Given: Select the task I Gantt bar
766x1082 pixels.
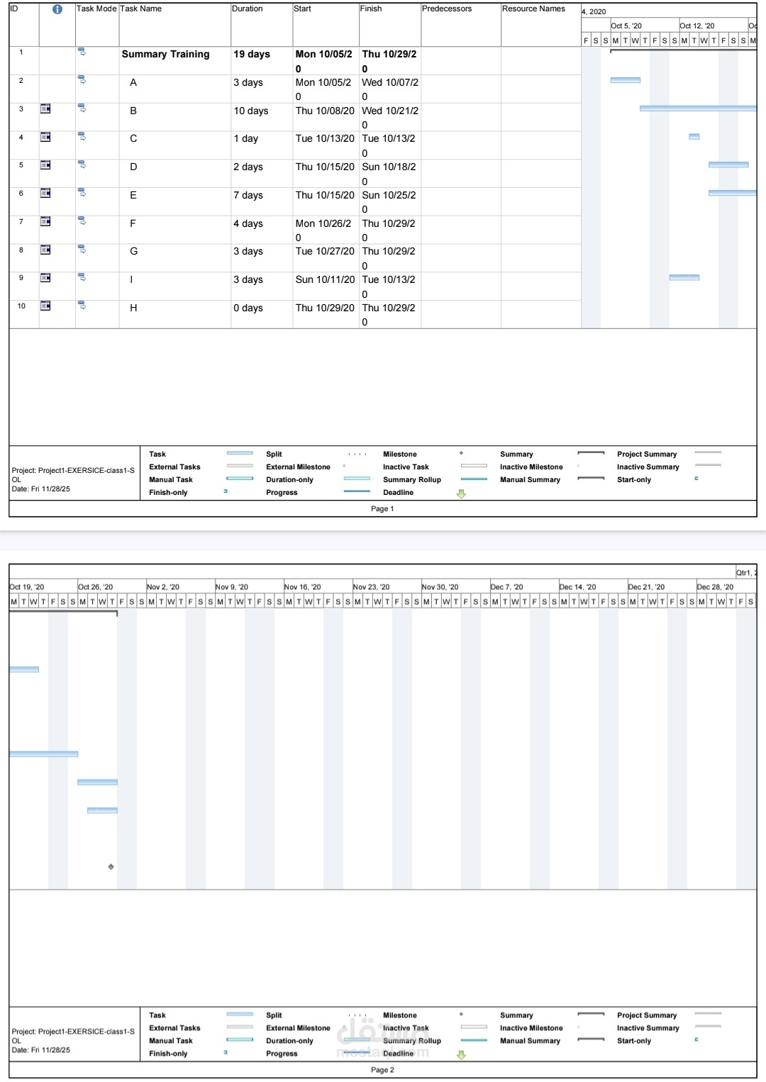Looking at the screenshot, I should tap(684, 277).
